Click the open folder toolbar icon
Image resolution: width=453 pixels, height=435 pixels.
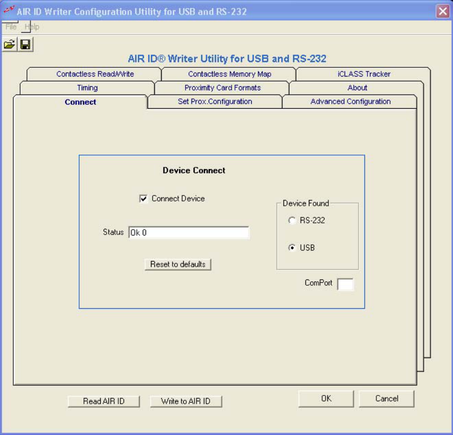(x=10, y=44)
